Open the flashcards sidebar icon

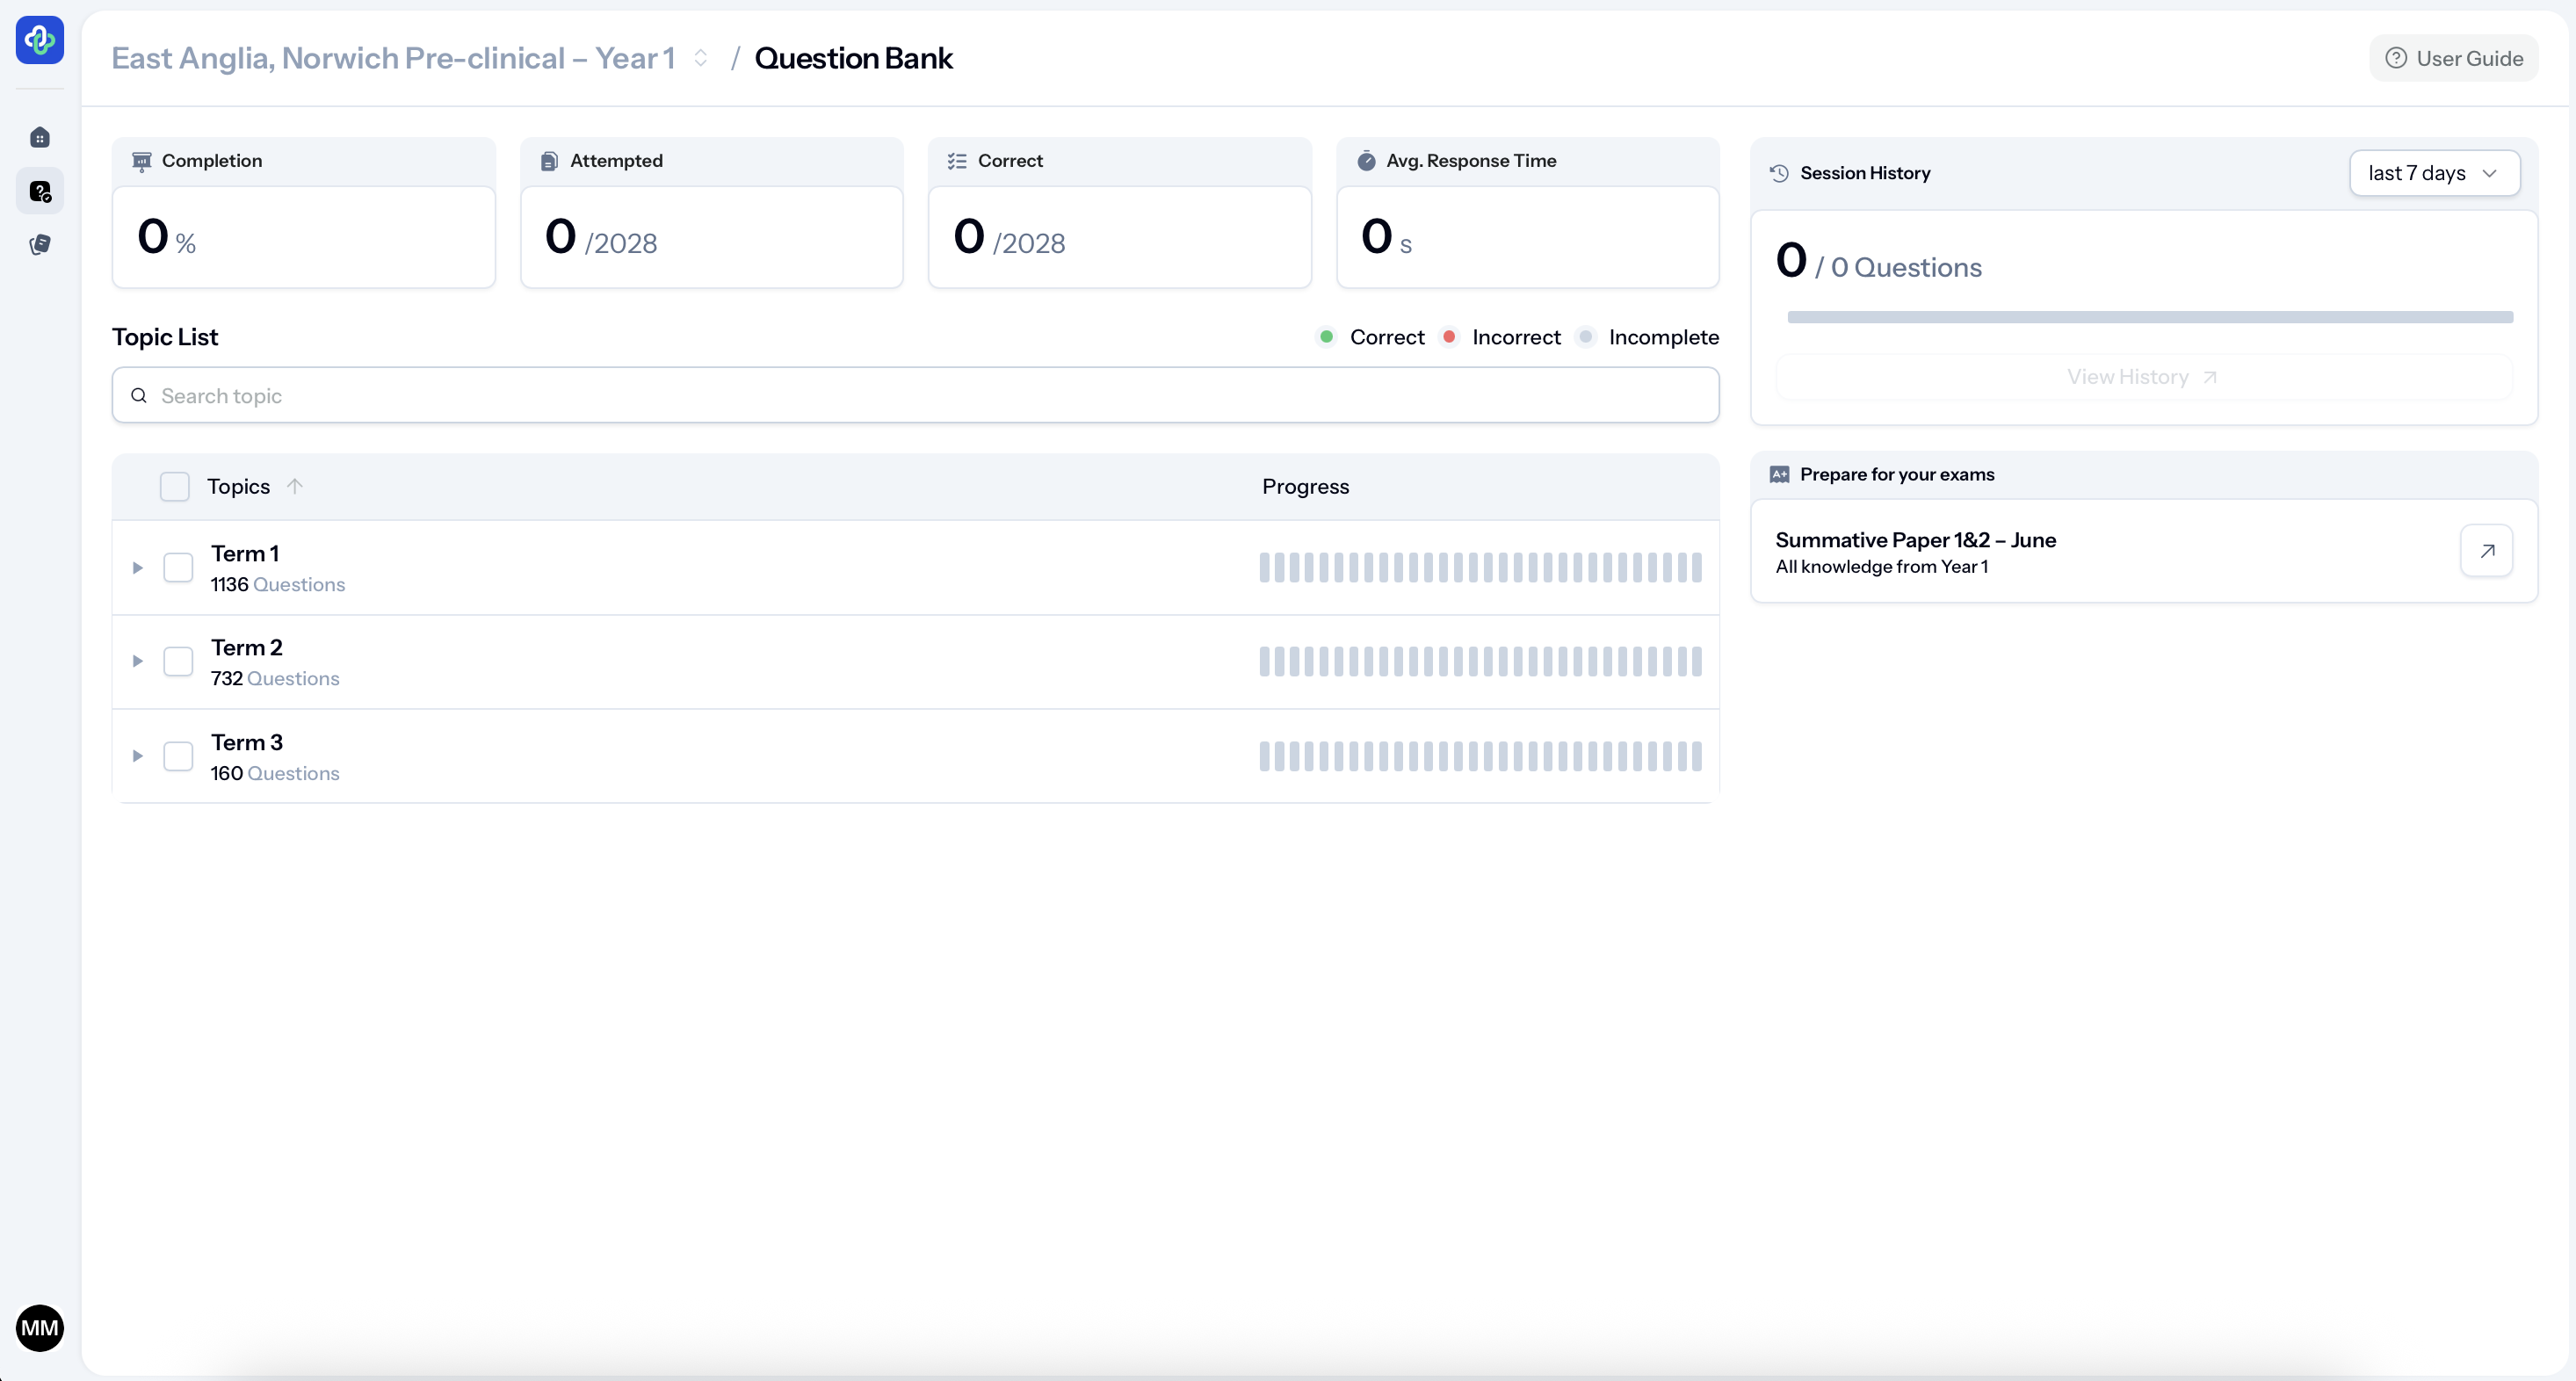(40, 244)
